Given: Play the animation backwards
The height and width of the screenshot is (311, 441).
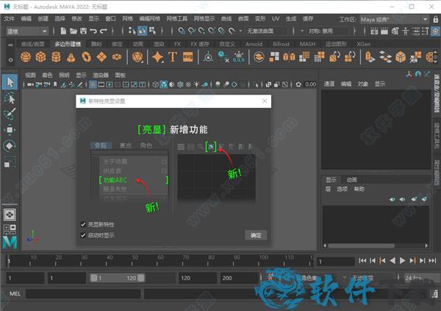Looking at the screenshot, I should click(392, 261).
